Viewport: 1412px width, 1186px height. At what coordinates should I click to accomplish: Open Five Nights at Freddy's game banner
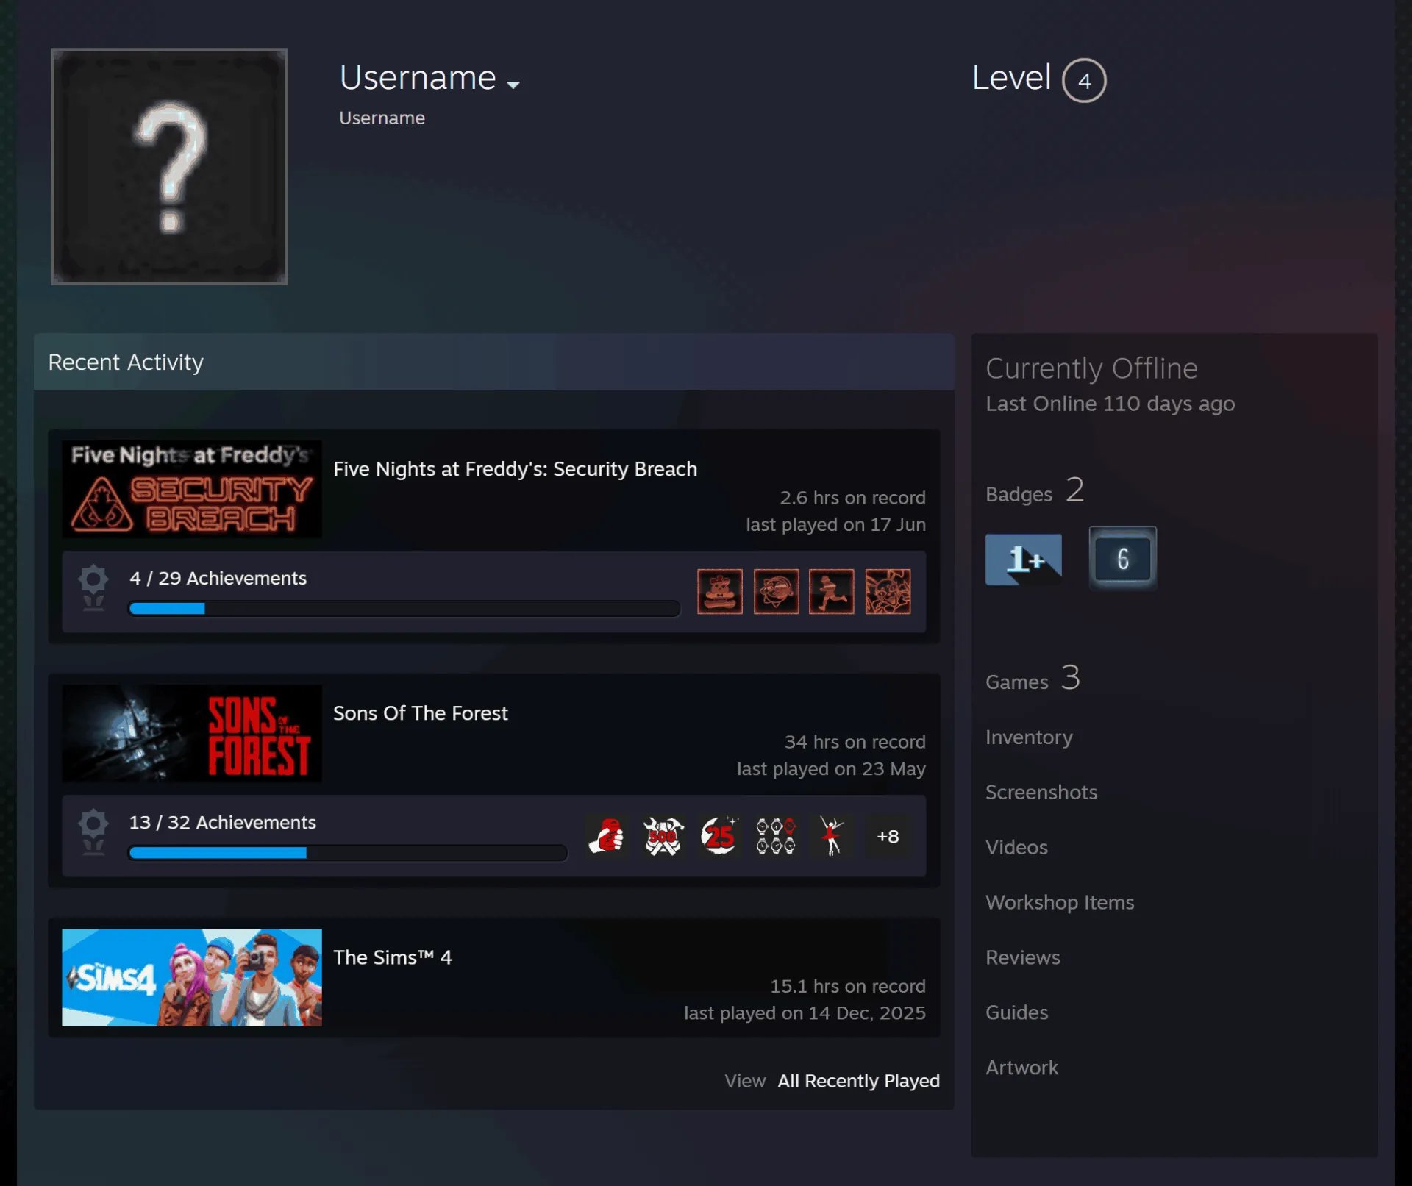click(x=192, y=489)
